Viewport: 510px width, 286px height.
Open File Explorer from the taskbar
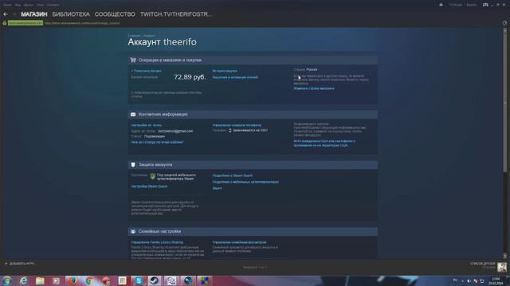click(40, 280)
